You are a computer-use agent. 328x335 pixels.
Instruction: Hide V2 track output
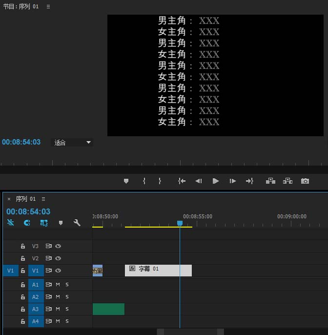click(x=58, y=258)
